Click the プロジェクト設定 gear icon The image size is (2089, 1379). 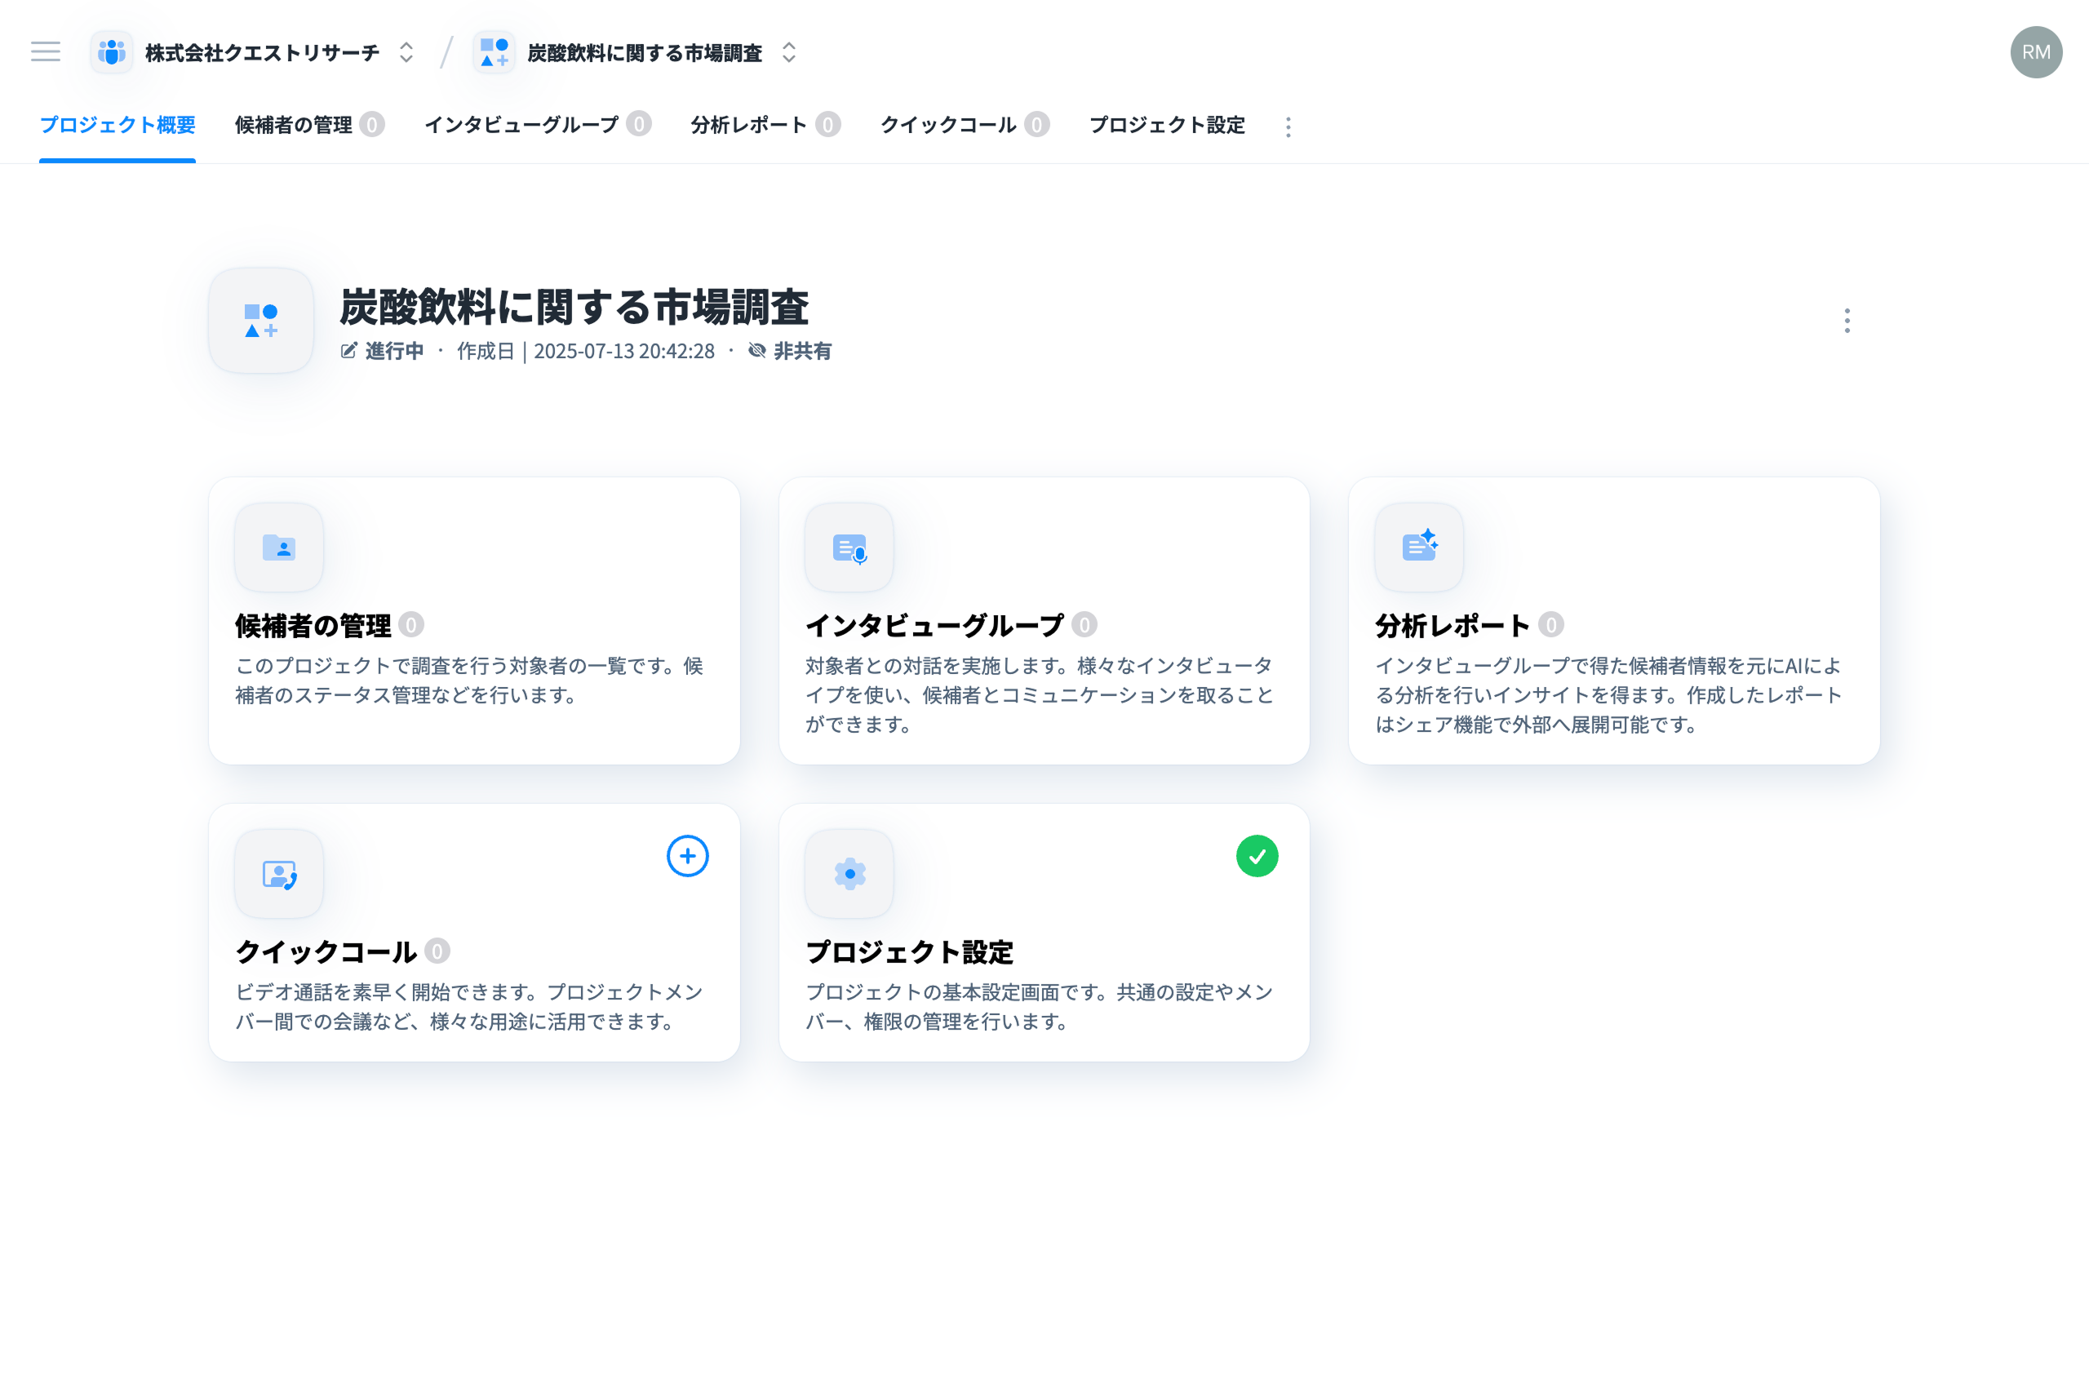tap(849, 874)
